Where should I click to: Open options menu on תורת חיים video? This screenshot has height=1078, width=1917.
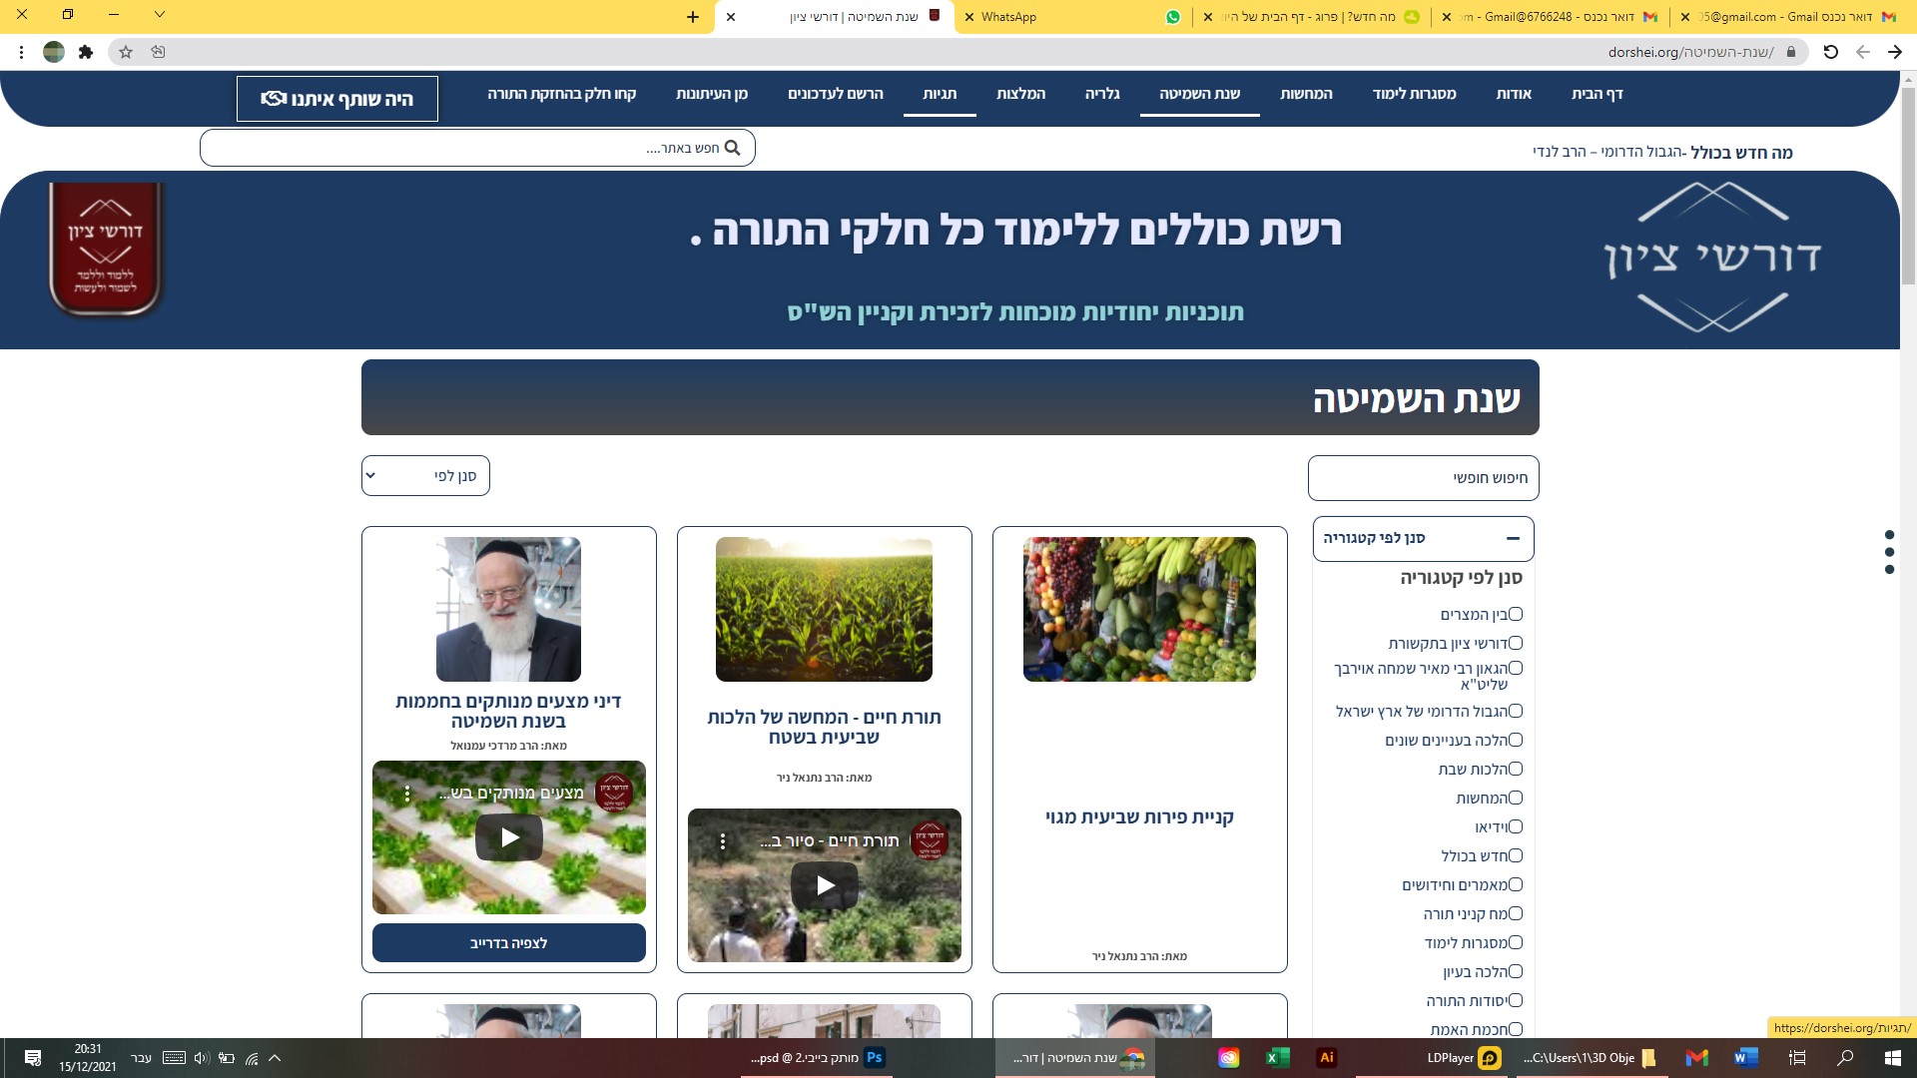coord(723,841)
